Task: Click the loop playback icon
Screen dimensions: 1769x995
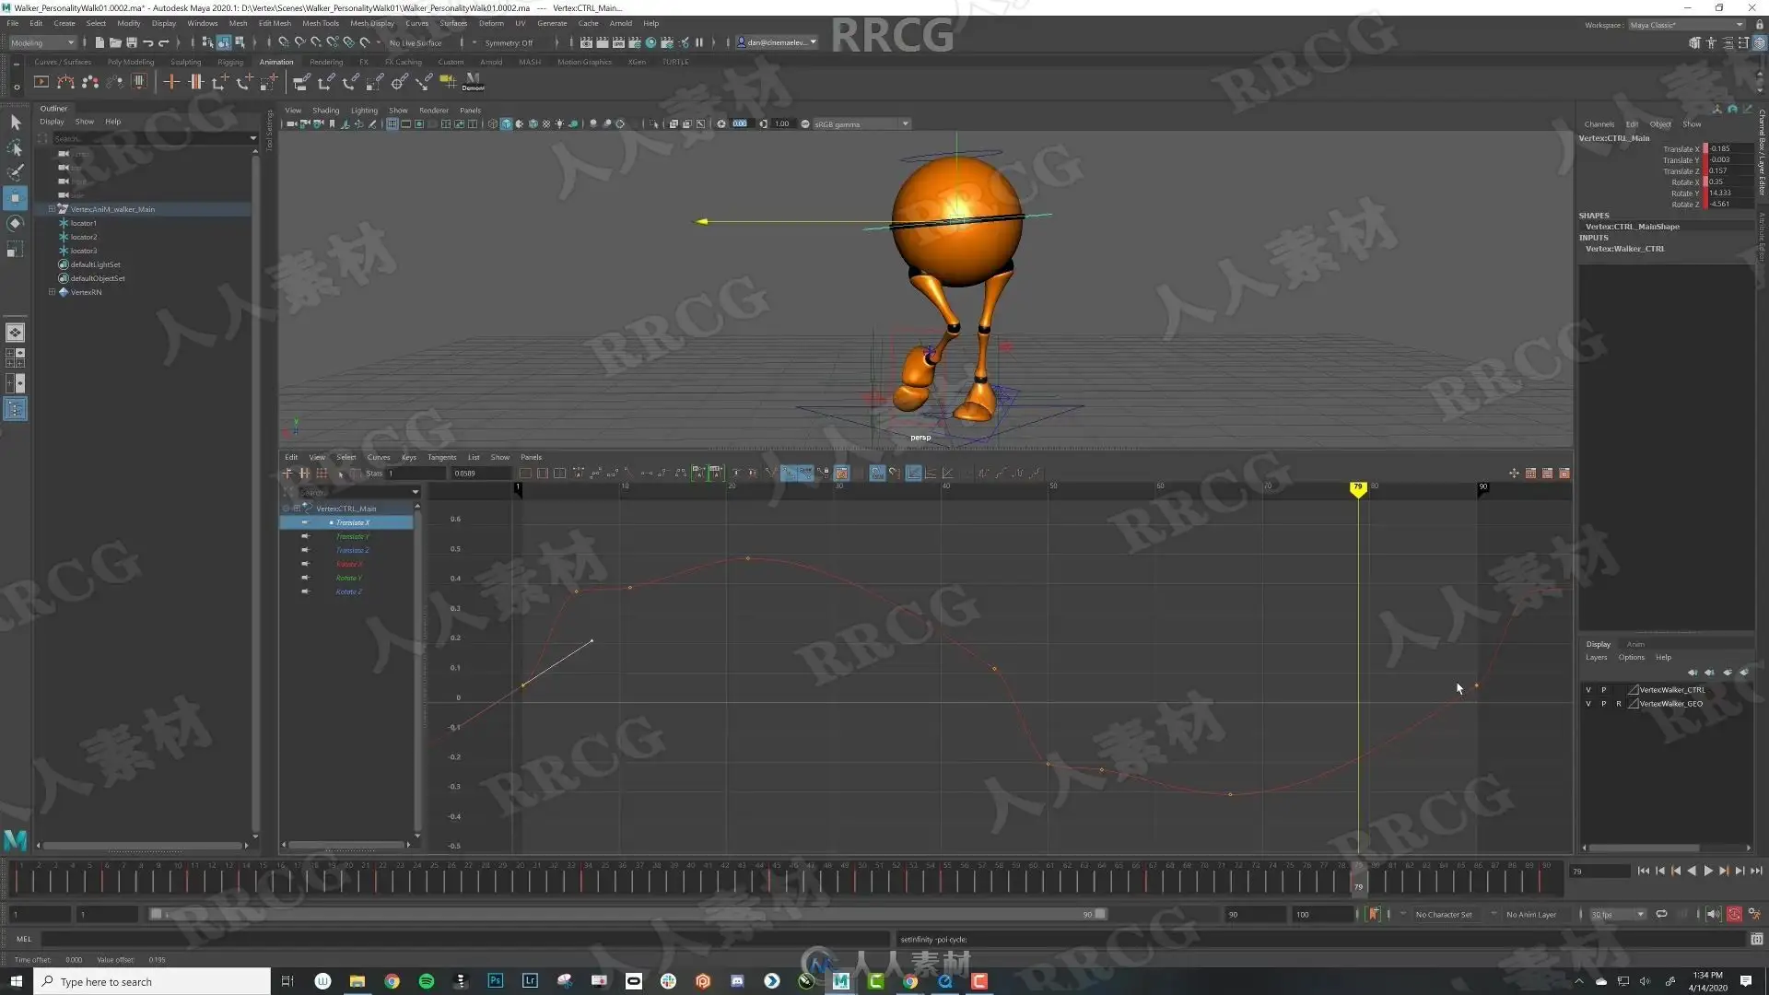Action: [1661, 914]
